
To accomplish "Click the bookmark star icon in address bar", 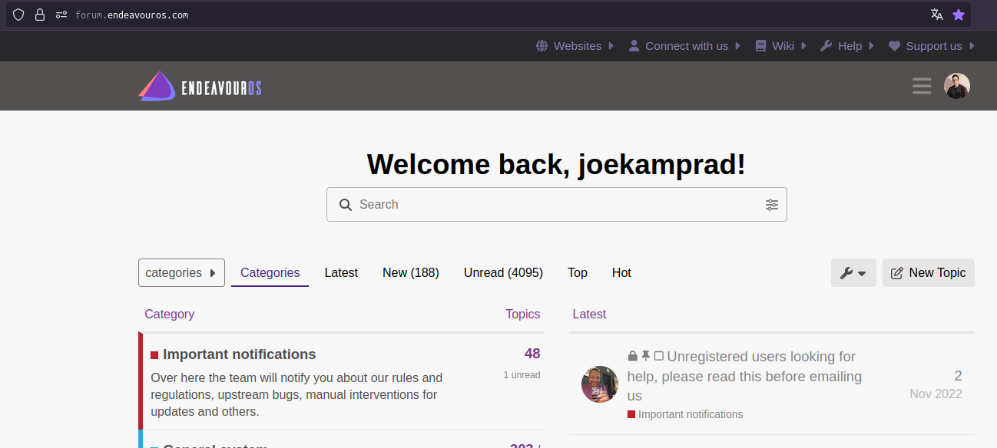I will [x=958, y=15].
